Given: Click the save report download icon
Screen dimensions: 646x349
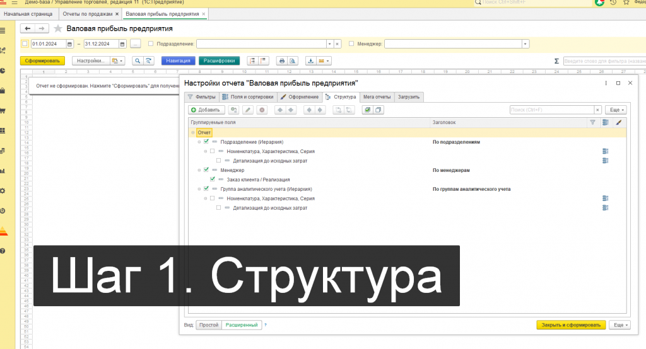Looking at the screenshot, I should pyautogui.click(x=310, y=61).
